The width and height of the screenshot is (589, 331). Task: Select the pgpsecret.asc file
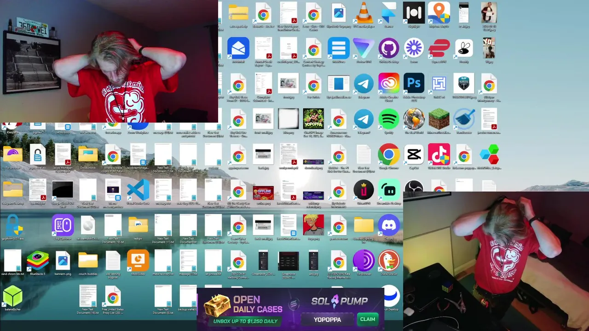[38, 155]
